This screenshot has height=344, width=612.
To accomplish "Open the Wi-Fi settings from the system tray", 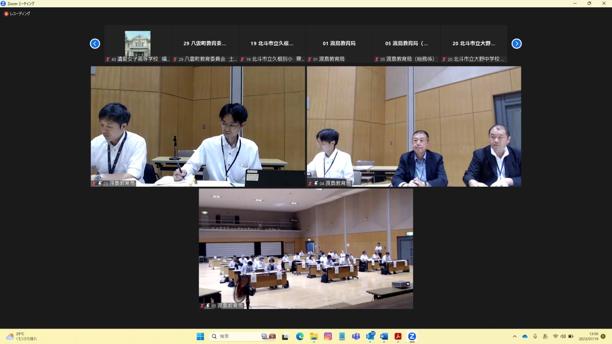I will tap(555, 336).
